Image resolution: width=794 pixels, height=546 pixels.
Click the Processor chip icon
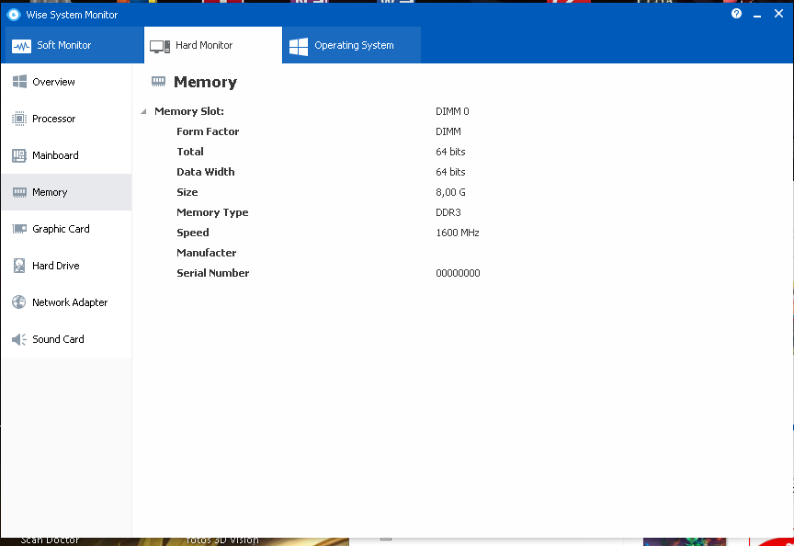click(x=19, y=119)
